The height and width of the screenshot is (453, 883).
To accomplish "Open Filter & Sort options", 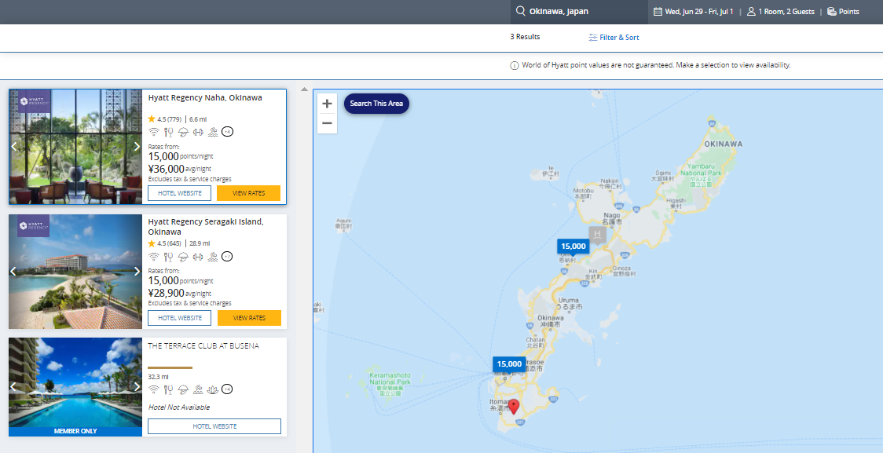I will coord(614,37).
